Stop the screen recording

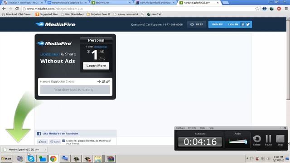tap(280, 140)
